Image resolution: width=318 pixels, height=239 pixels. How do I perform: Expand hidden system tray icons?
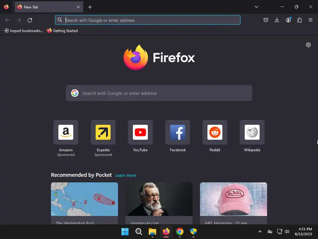pos(260,232)
